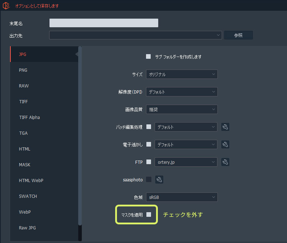This screenshot has width=287, height=243.
Task: Switch to the TIFF Alpha format tab
Action: (29, 118)
